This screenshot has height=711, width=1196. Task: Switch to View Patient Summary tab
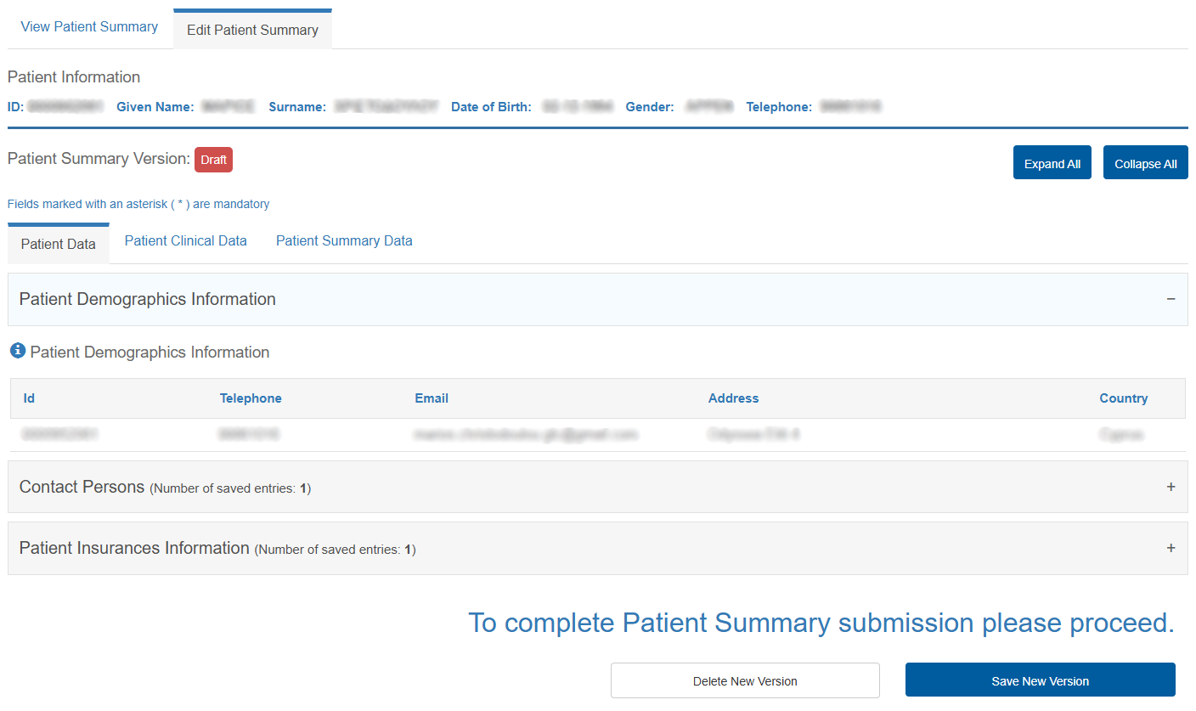coord(89,27)
